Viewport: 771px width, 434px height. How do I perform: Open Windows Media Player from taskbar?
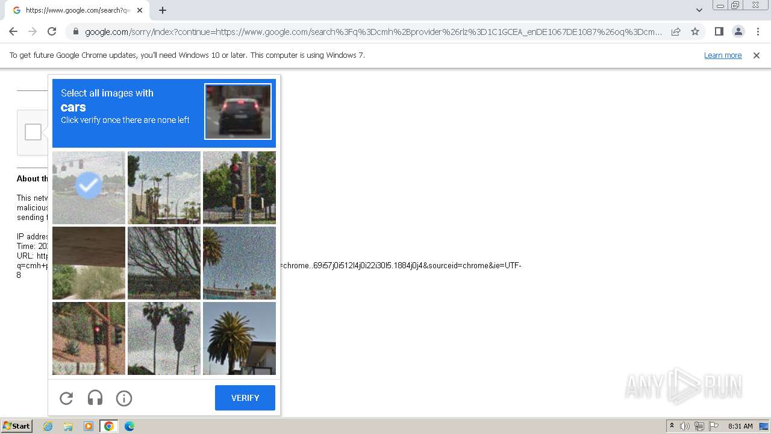89,426
